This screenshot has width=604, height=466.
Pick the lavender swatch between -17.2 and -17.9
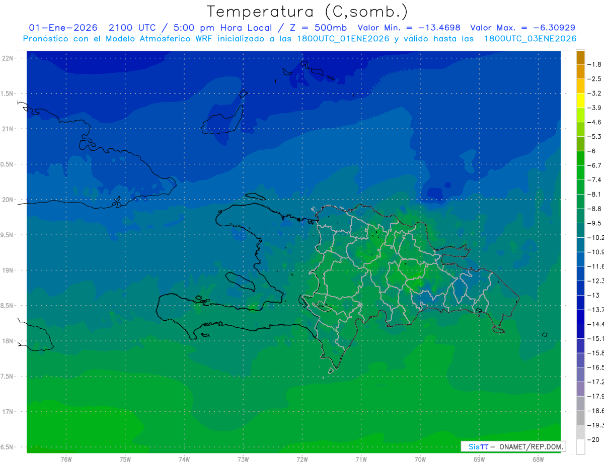[580, 389]
